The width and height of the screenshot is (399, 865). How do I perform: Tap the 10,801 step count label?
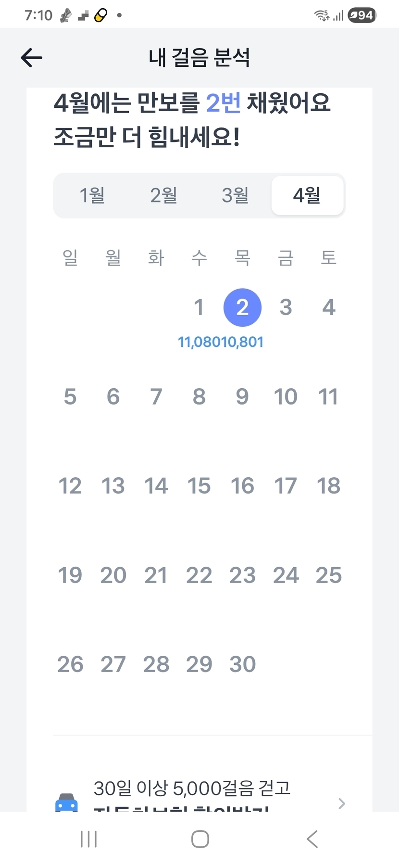point(243,342)
